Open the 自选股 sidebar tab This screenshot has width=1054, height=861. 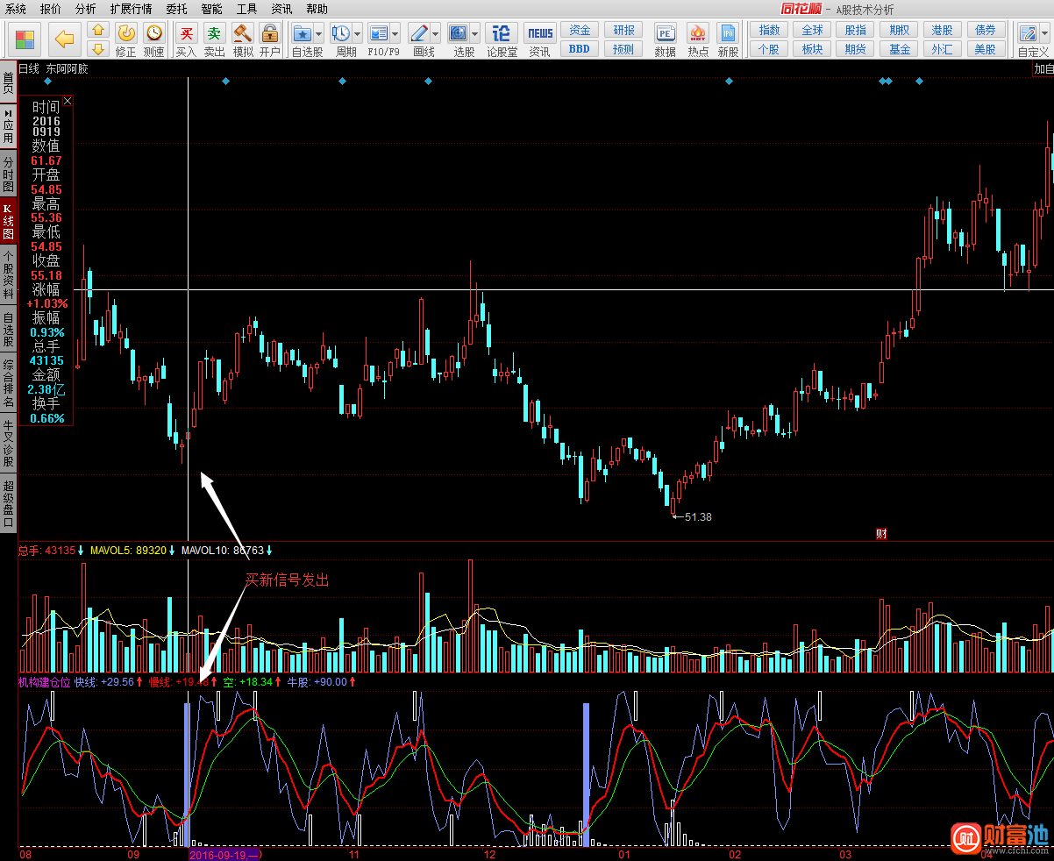pyautogui.click(x=8, y=330)
